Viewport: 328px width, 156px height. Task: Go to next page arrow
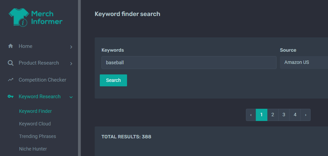[306, 115]
